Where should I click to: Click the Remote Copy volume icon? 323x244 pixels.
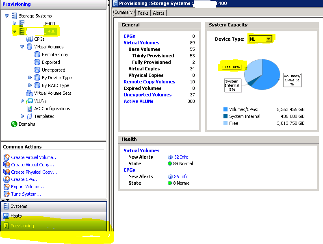coord(37,54)
